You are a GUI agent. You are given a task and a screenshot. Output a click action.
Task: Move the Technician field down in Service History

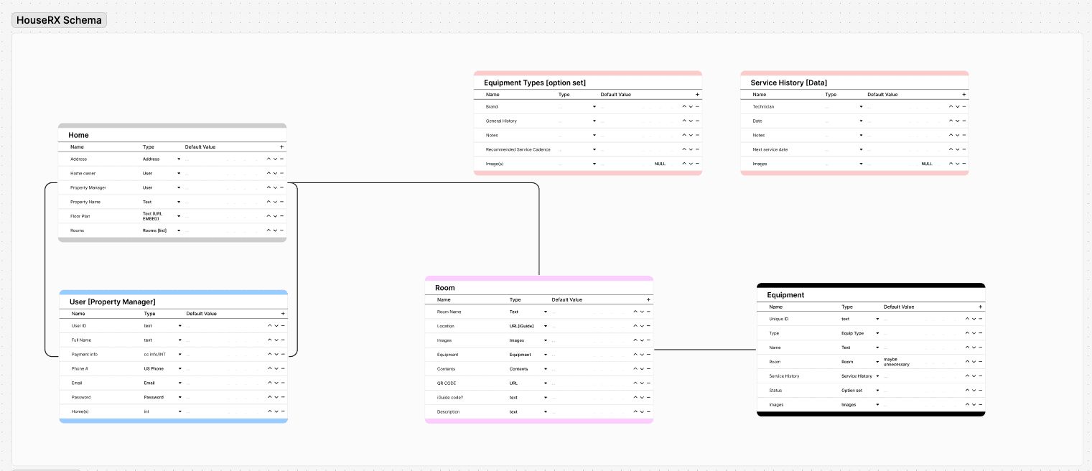(956, 106)
